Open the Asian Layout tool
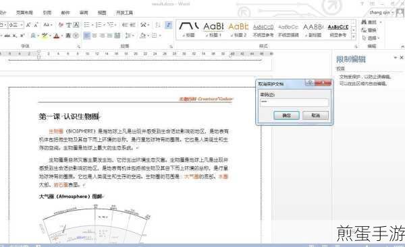This screenshot has width=405, height=247. coord(143,25)
